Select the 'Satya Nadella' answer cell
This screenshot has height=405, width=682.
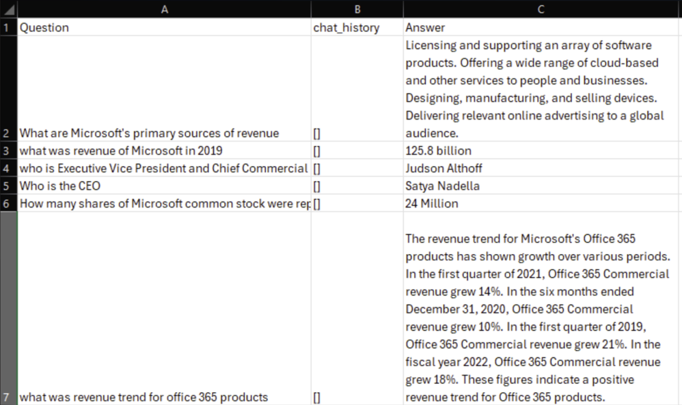click(x=541, y=186)
